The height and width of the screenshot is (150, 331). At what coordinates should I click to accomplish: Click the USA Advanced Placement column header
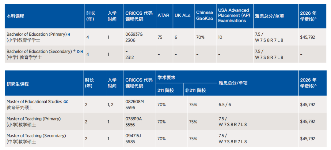point(234,15)
